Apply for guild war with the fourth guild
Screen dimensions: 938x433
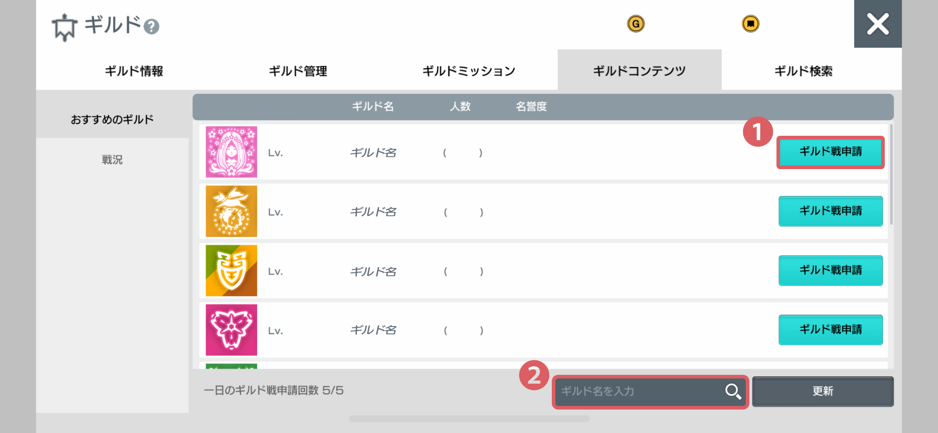[831, 330]
